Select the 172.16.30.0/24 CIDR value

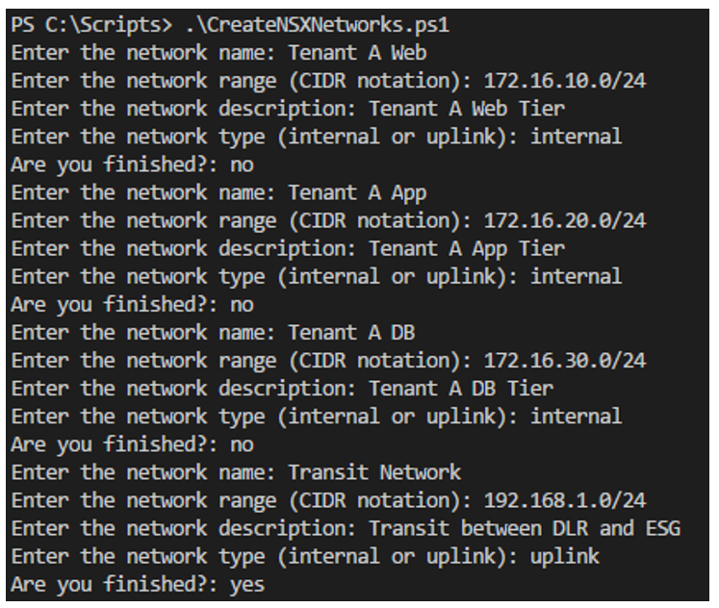pos(565,360)
